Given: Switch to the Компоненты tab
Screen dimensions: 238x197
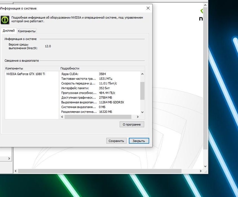Looking at the screenshot, I should (x=27, y=31).
